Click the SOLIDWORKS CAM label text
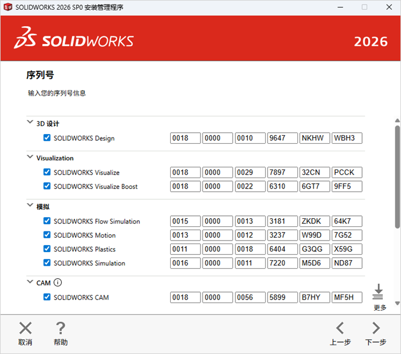Image resolution: width=401 pixels, height=354 pixels. click(x=81, y=297)
